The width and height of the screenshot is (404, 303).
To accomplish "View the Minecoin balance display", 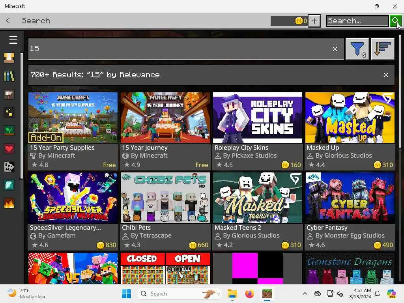I will click(289, 21).
